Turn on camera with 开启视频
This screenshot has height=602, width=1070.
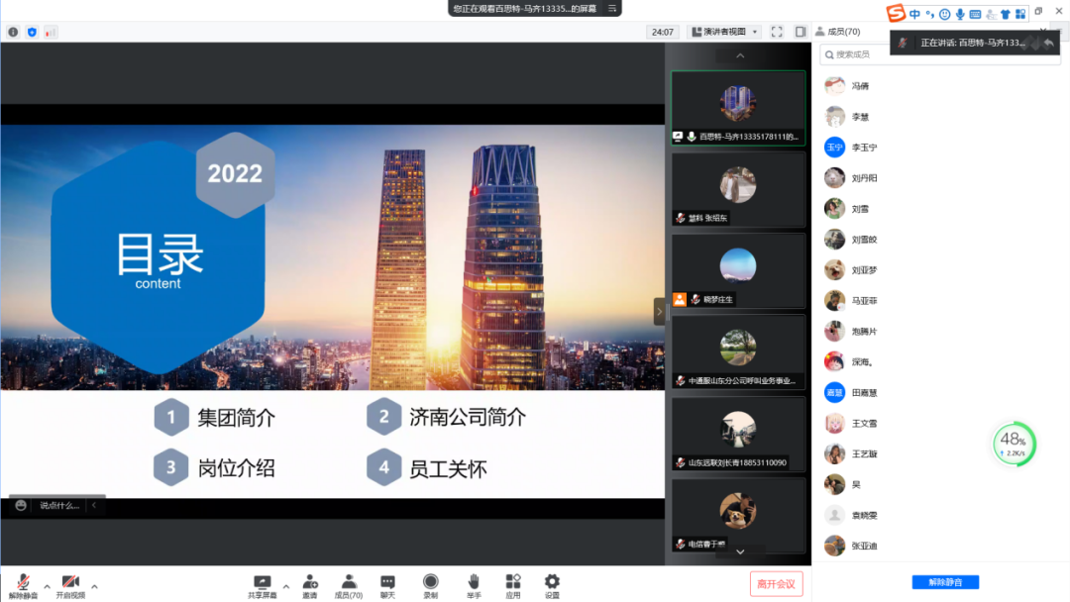[x=70, y=583]
